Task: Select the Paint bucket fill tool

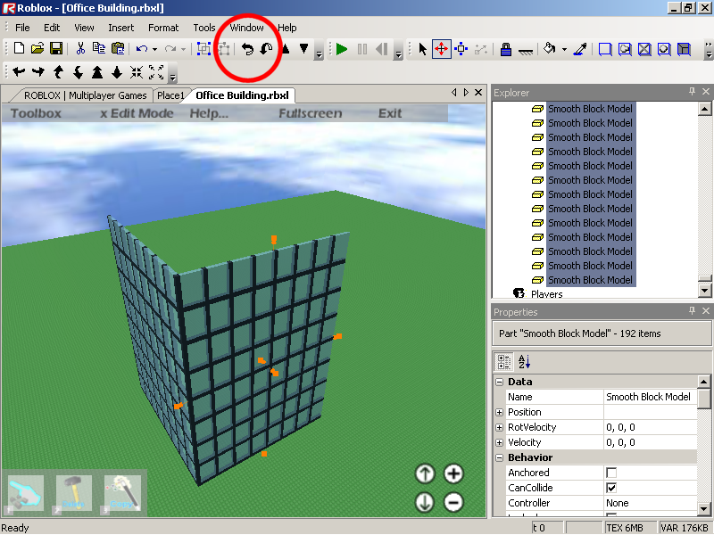Action: point(550,49)
